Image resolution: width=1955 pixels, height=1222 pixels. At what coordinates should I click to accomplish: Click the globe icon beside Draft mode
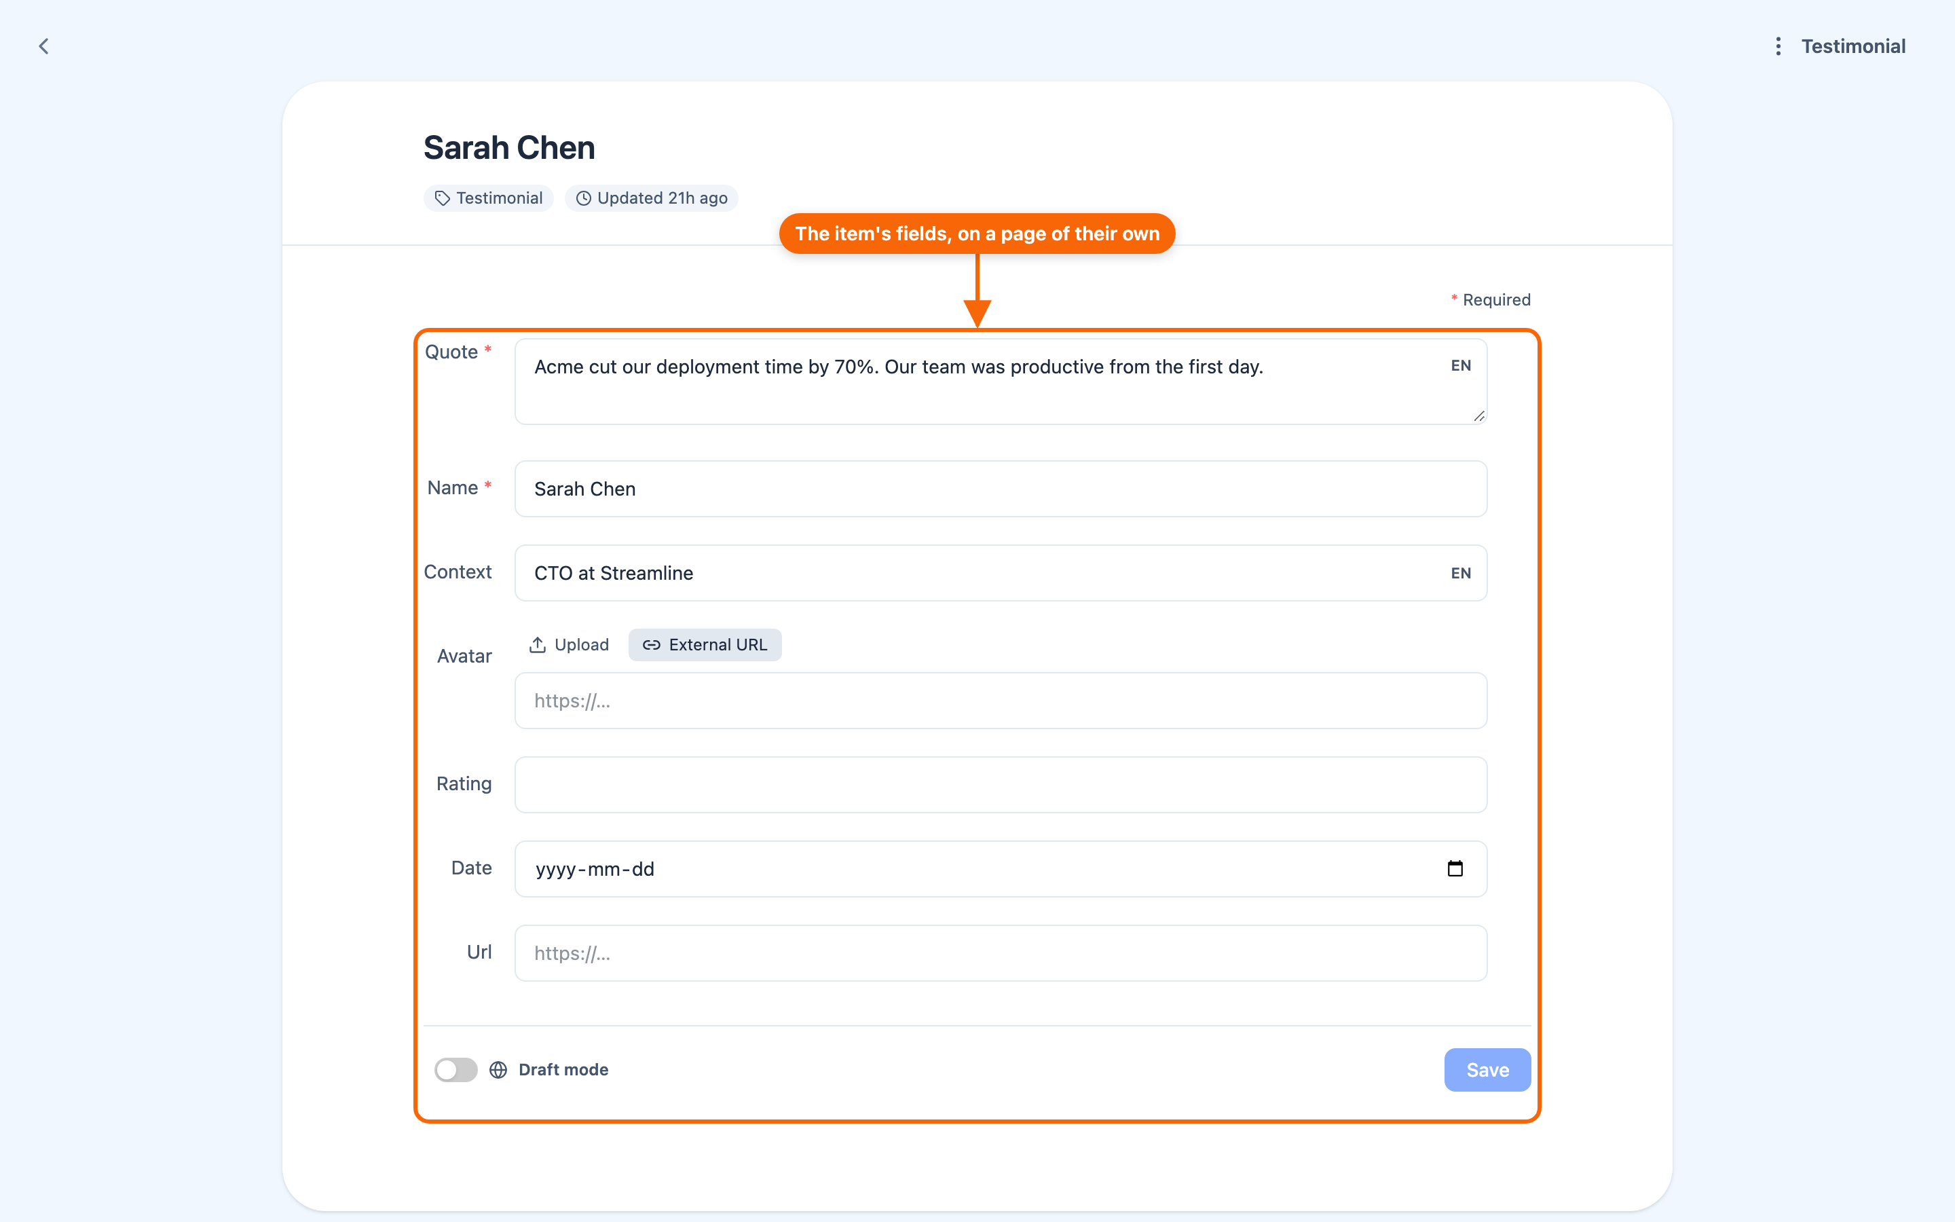498,1069
